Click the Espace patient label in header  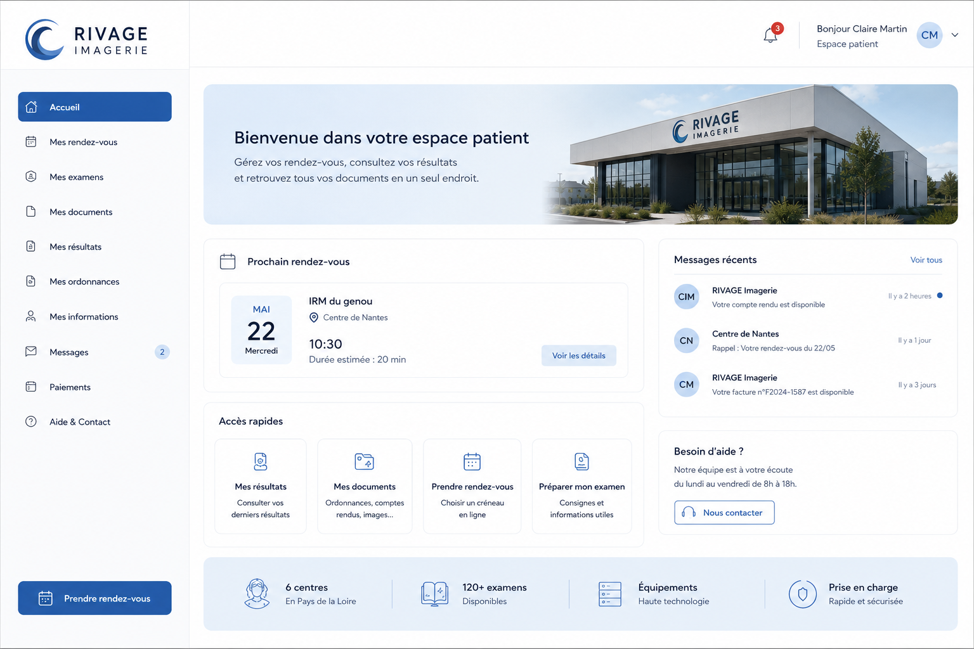click(x=847, y=44)
